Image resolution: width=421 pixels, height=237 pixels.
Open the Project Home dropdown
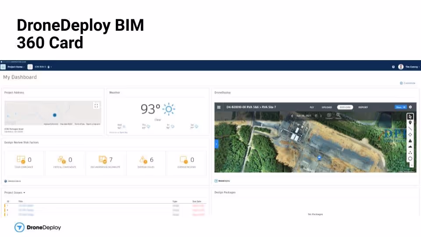click(x=16, y=67)
